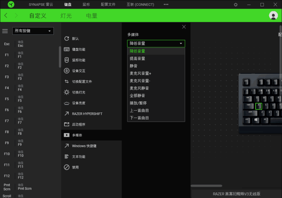Choose 下一首曲目 from the list
Viewport: 282px width, 198px height.
click(x=156, y=118)
